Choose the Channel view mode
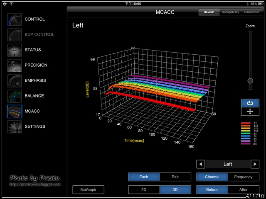 point(212,177)
